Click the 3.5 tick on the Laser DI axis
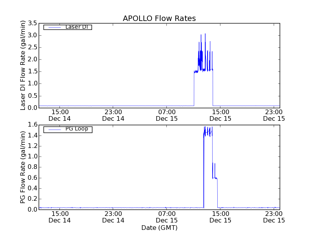The image size is (311, 233). pos(32,23)
